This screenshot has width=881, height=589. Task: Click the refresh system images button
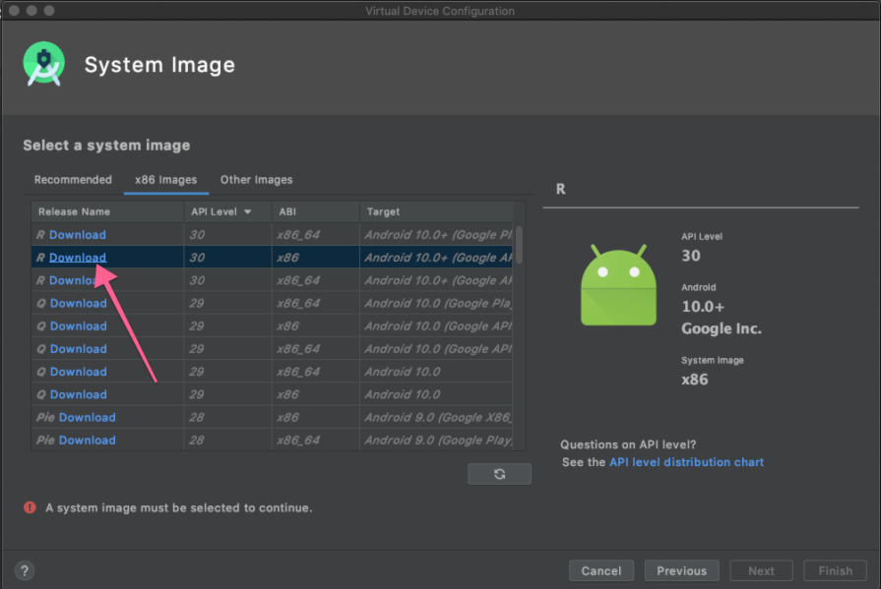(x=499, y=474)
